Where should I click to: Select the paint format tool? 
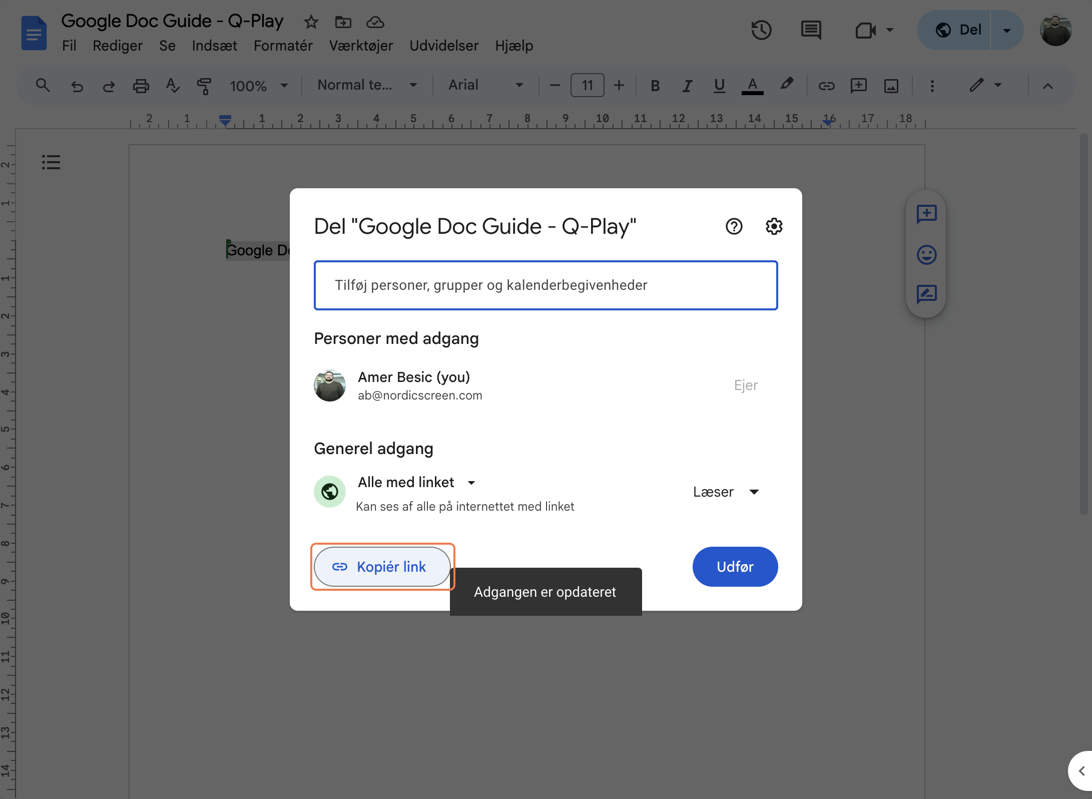coord(204,86)
